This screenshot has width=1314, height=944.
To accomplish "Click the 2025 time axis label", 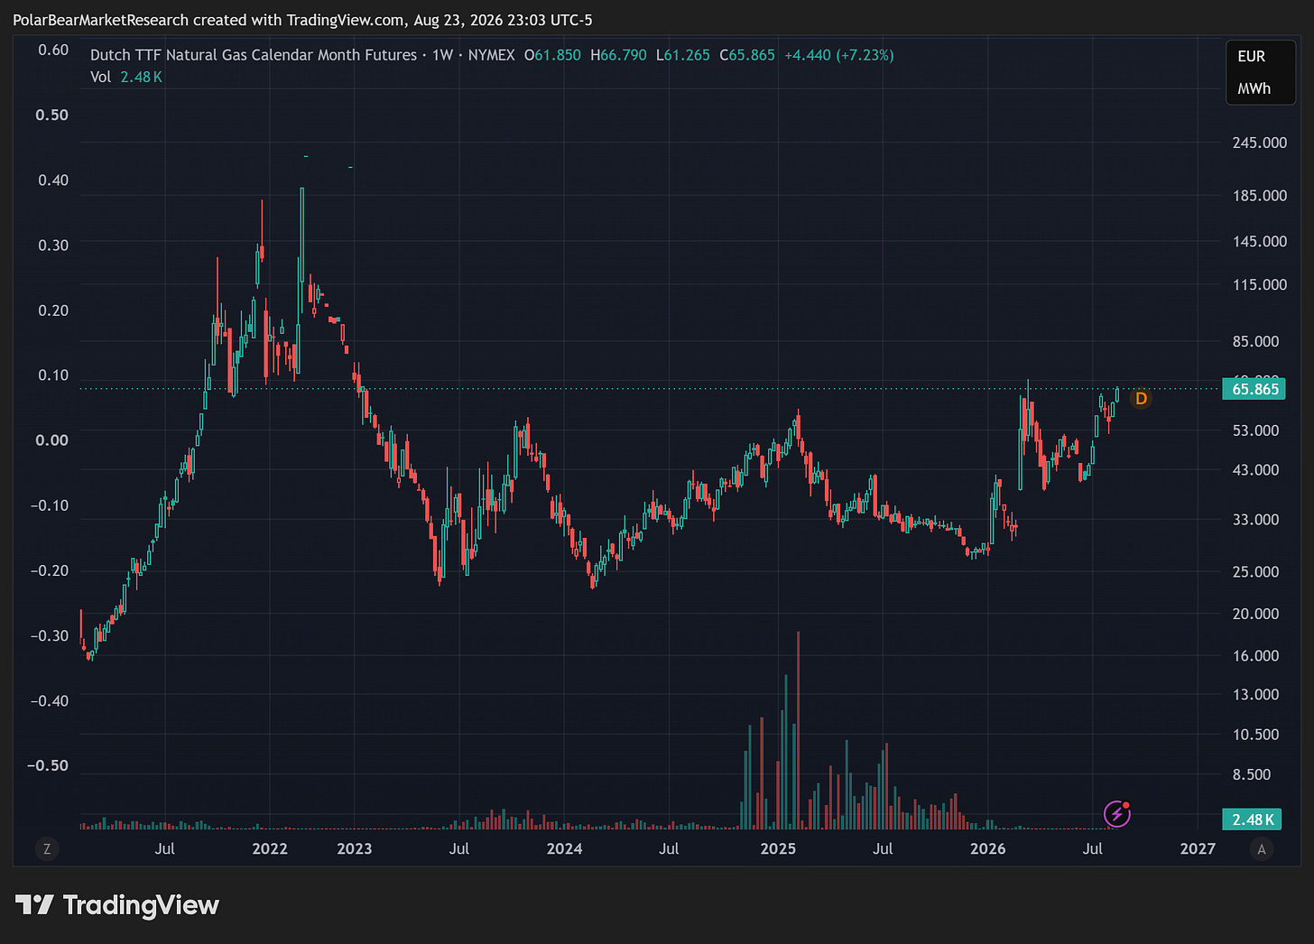I will (778, 848).
